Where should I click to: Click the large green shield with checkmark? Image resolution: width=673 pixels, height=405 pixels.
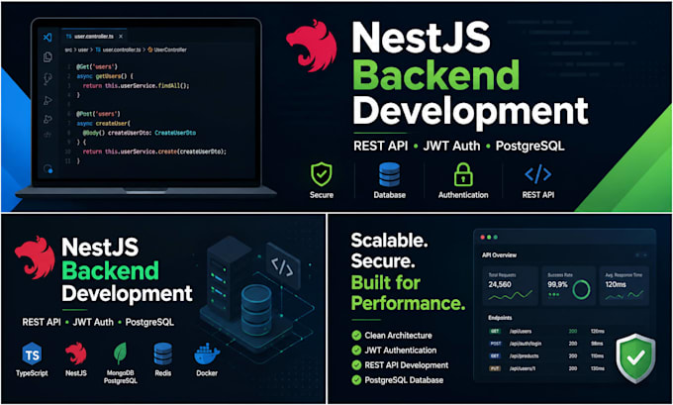pos(635,358)
